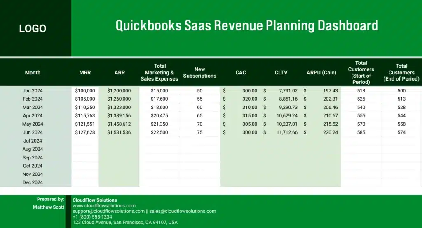Click CLTV value 10,629.24
The width and height of the screenshot is (422, 228).
click(287, 115)
